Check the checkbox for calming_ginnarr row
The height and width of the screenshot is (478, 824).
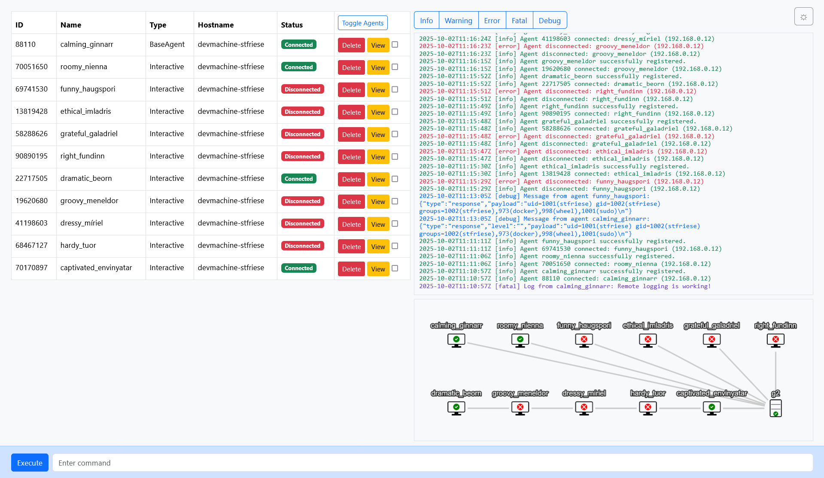[x=395, y=45]
